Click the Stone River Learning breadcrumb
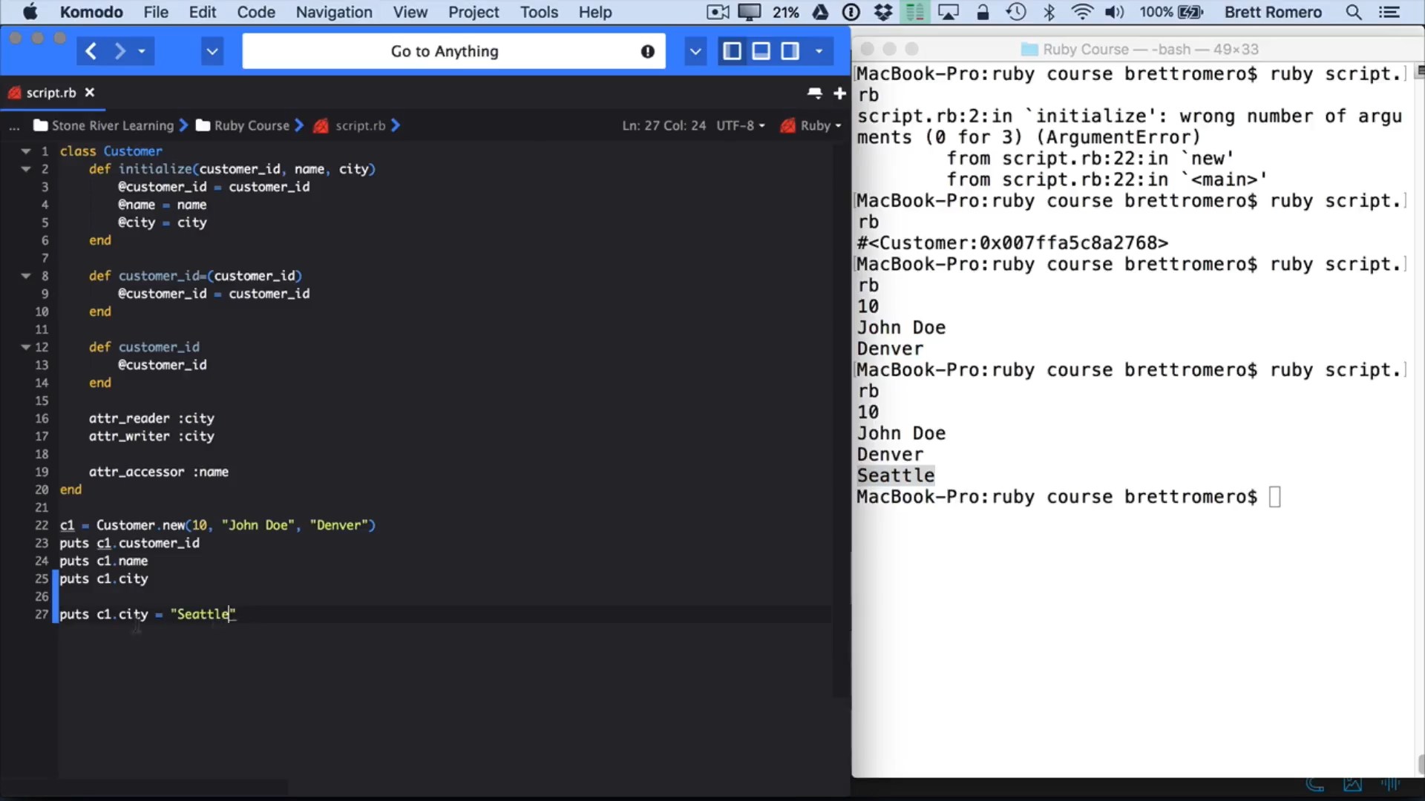Screen dimensions: 1425x801 point(112,126)
